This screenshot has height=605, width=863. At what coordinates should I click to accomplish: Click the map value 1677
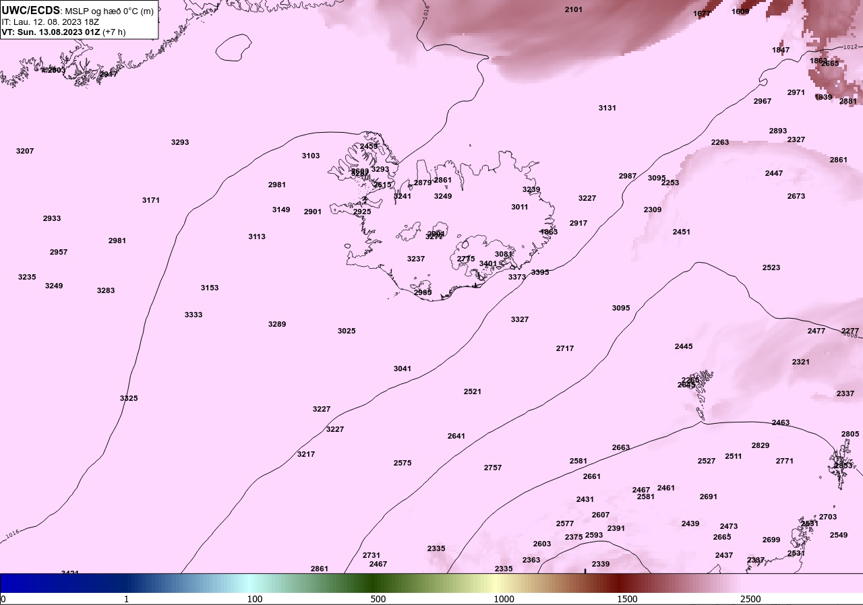(x=702, y=13)
